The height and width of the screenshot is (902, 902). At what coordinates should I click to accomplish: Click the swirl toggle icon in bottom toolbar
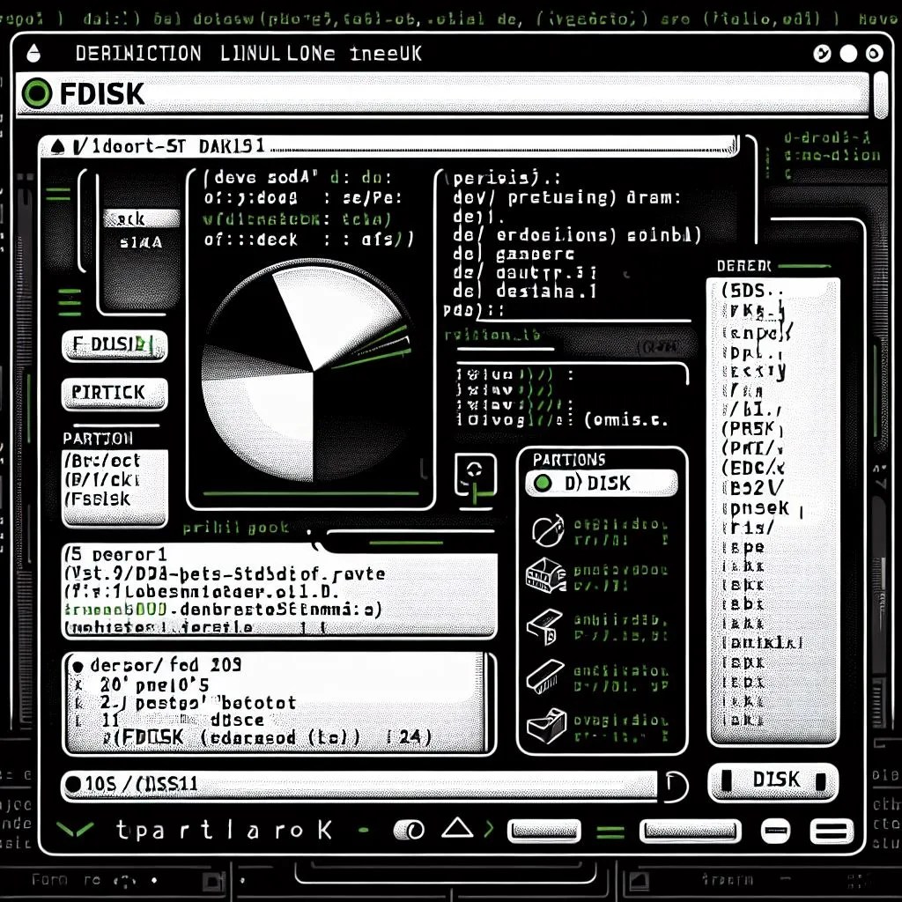[x=409, y=830]
